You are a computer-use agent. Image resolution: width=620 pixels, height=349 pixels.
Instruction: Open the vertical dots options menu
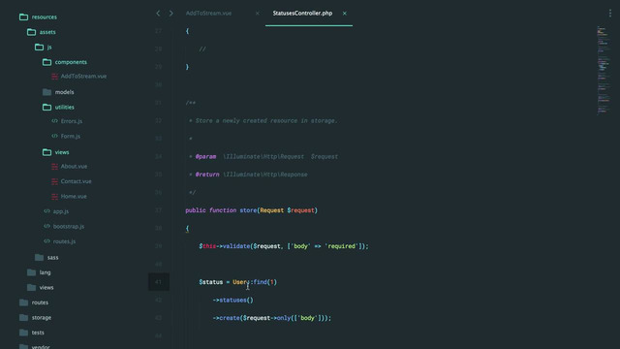coord(610,13)
